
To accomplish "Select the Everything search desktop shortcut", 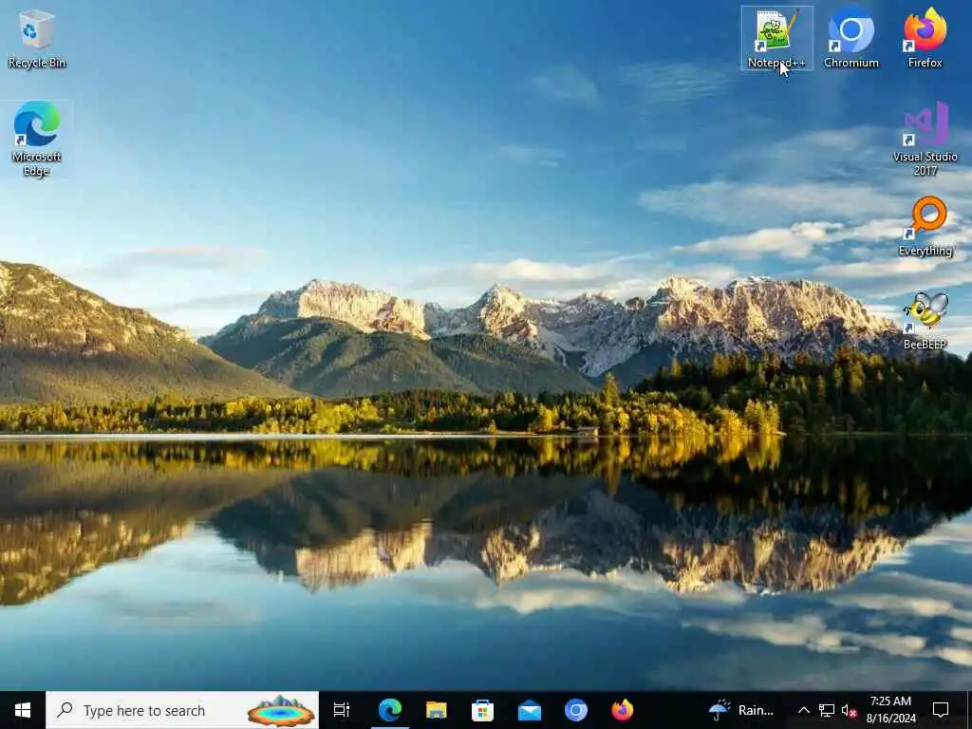I will [925, 227].
